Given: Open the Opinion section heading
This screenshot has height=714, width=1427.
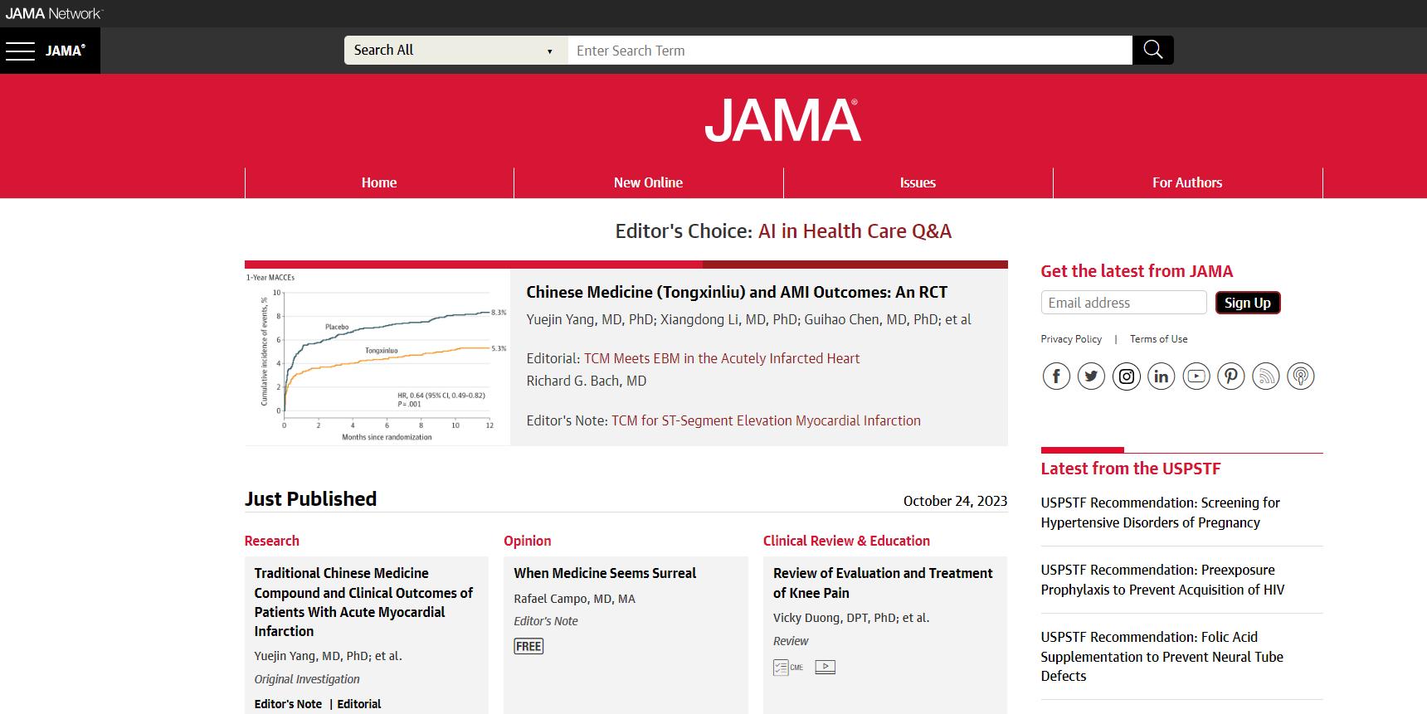Looking at the screenshot, I should pos(527,541).
